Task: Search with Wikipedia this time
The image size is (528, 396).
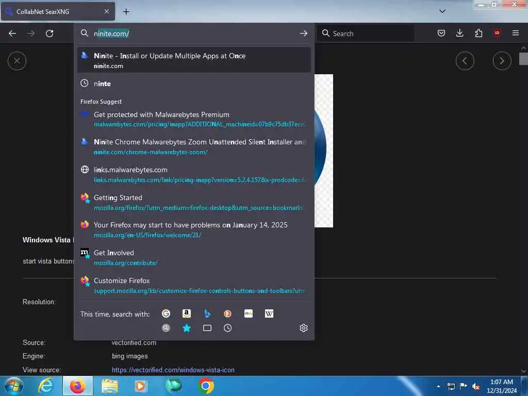Action: click(x=269, y=314)
